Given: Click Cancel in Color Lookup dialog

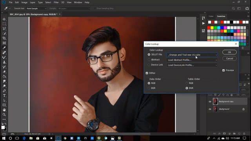Looking at the screenshot, I should click(229, 58).
